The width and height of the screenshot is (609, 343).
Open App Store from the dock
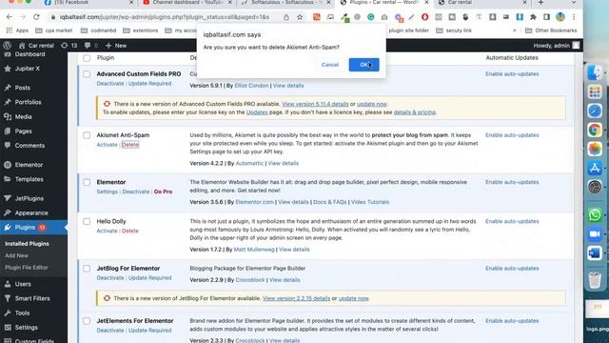tap(594, 168)
